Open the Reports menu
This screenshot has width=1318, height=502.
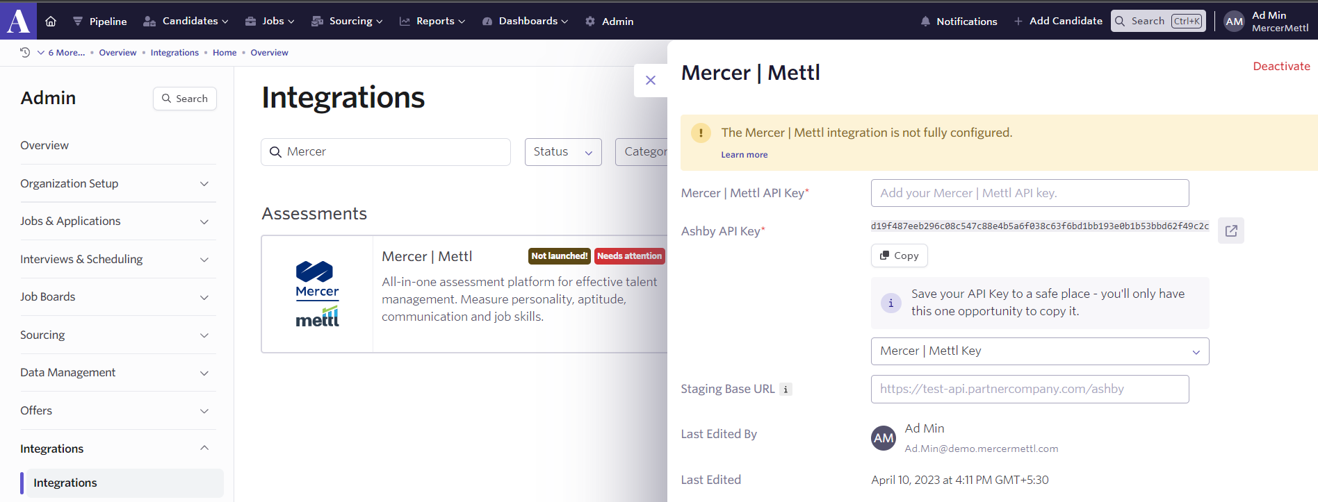[x=432, y=22]
